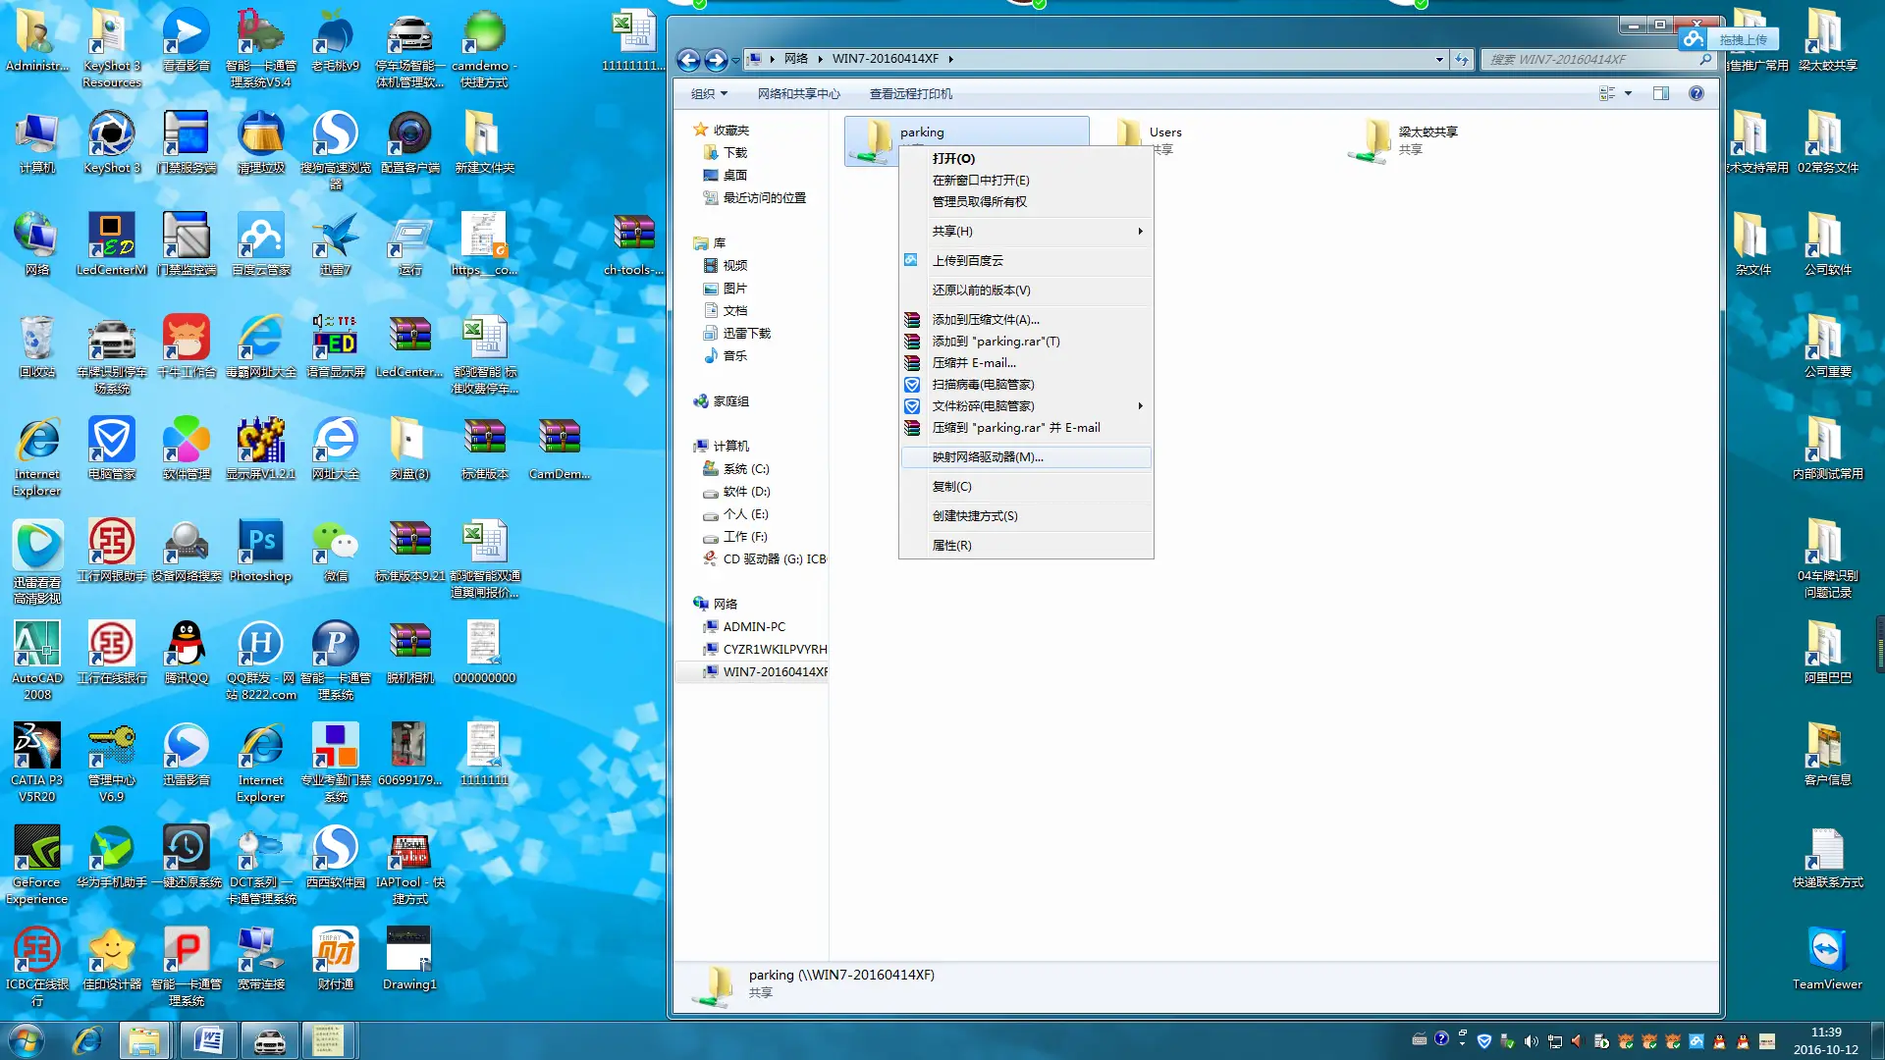Click the Windows Start orb

tap(27, 1039)
